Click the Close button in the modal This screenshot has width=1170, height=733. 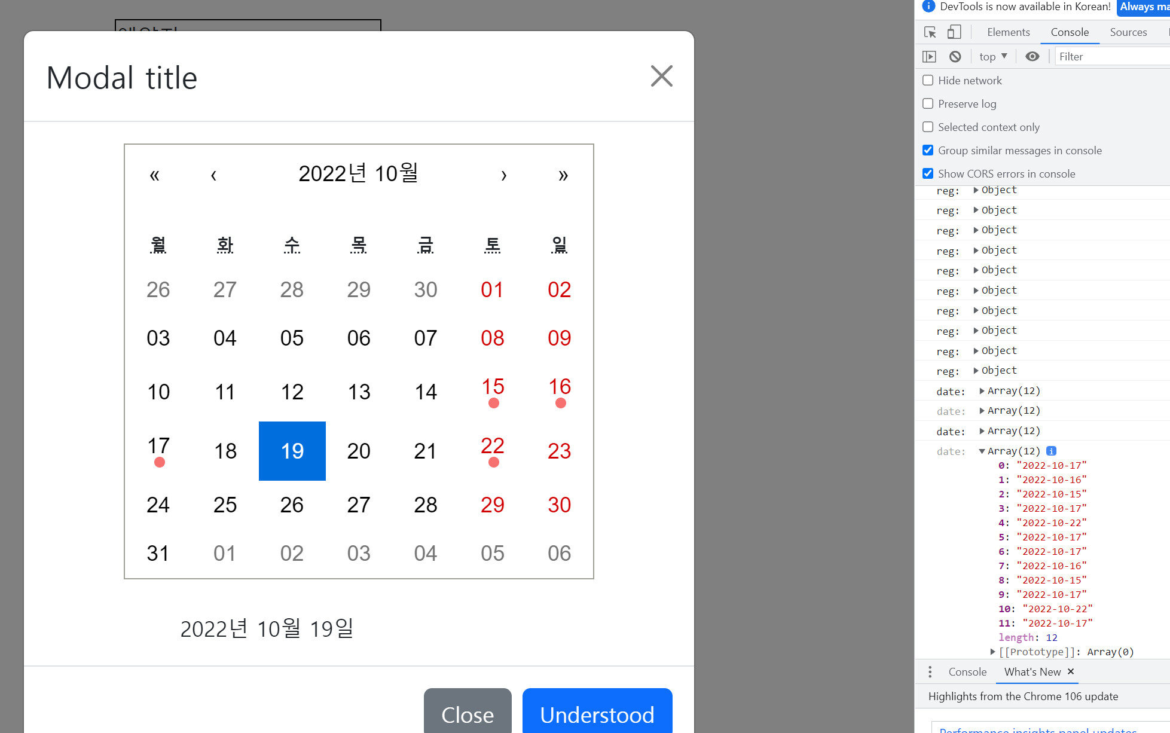click(468, 715)
